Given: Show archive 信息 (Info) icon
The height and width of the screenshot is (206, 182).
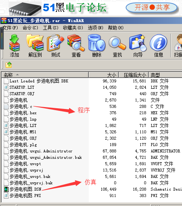Looking at the screenshot, I should pyautogui.click(x=158, y=45).
